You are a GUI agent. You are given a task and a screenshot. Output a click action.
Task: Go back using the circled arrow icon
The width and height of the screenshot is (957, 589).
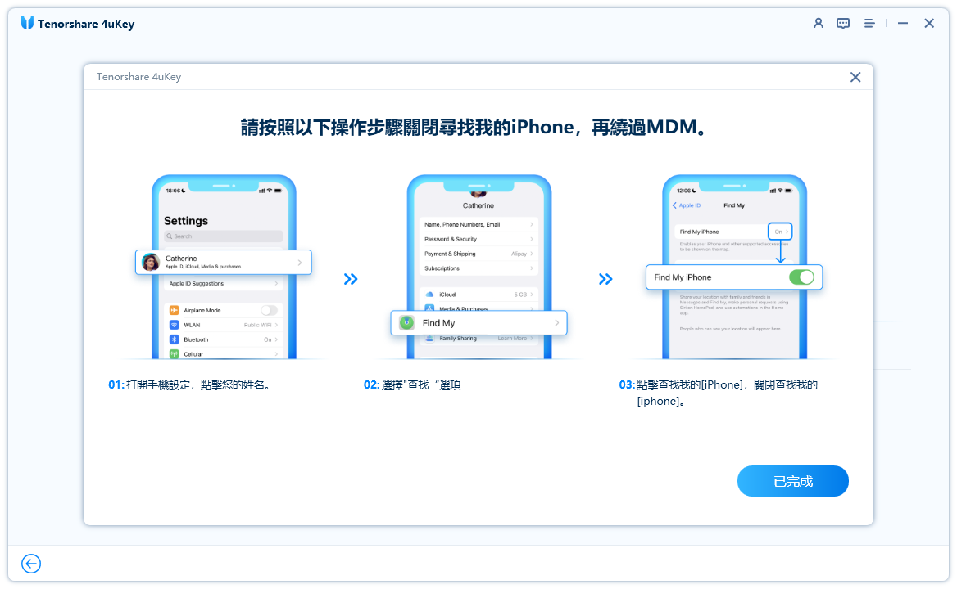coord(31,564)
